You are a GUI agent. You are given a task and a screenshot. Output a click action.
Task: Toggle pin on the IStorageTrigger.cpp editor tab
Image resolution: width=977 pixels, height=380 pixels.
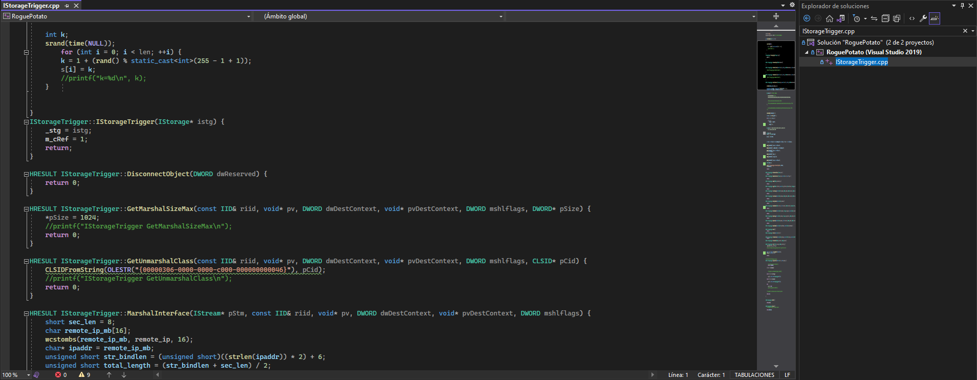click(67, 6)
